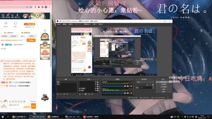Open 客户端 icon in the browser header
Screen dimensions: 212x119
point(8,16)
